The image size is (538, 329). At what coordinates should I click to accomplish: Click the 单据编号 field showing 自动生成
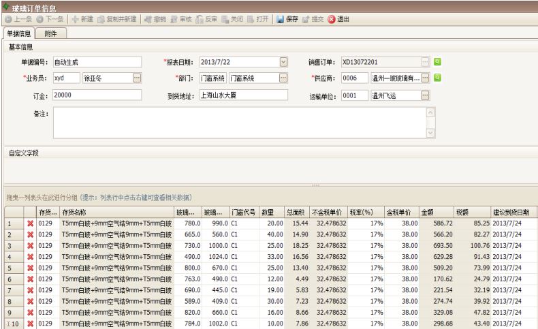(97, 62)
